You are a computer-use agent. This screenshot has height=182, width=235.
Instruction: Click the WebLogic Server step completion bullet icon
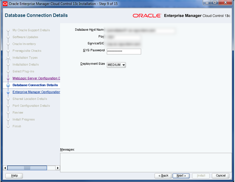click(8, 78)
